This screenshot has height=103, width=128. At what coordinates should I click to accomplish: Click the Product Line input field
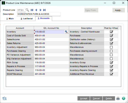[21, 10]
